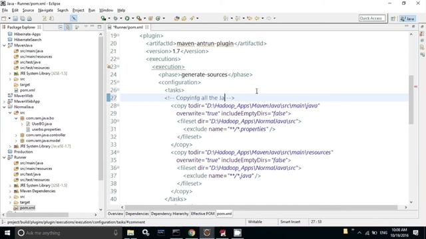This screenshot has width=426, height=239.
Task: Click the Search flashlight toolbar icon
Action: pos(192,19)
